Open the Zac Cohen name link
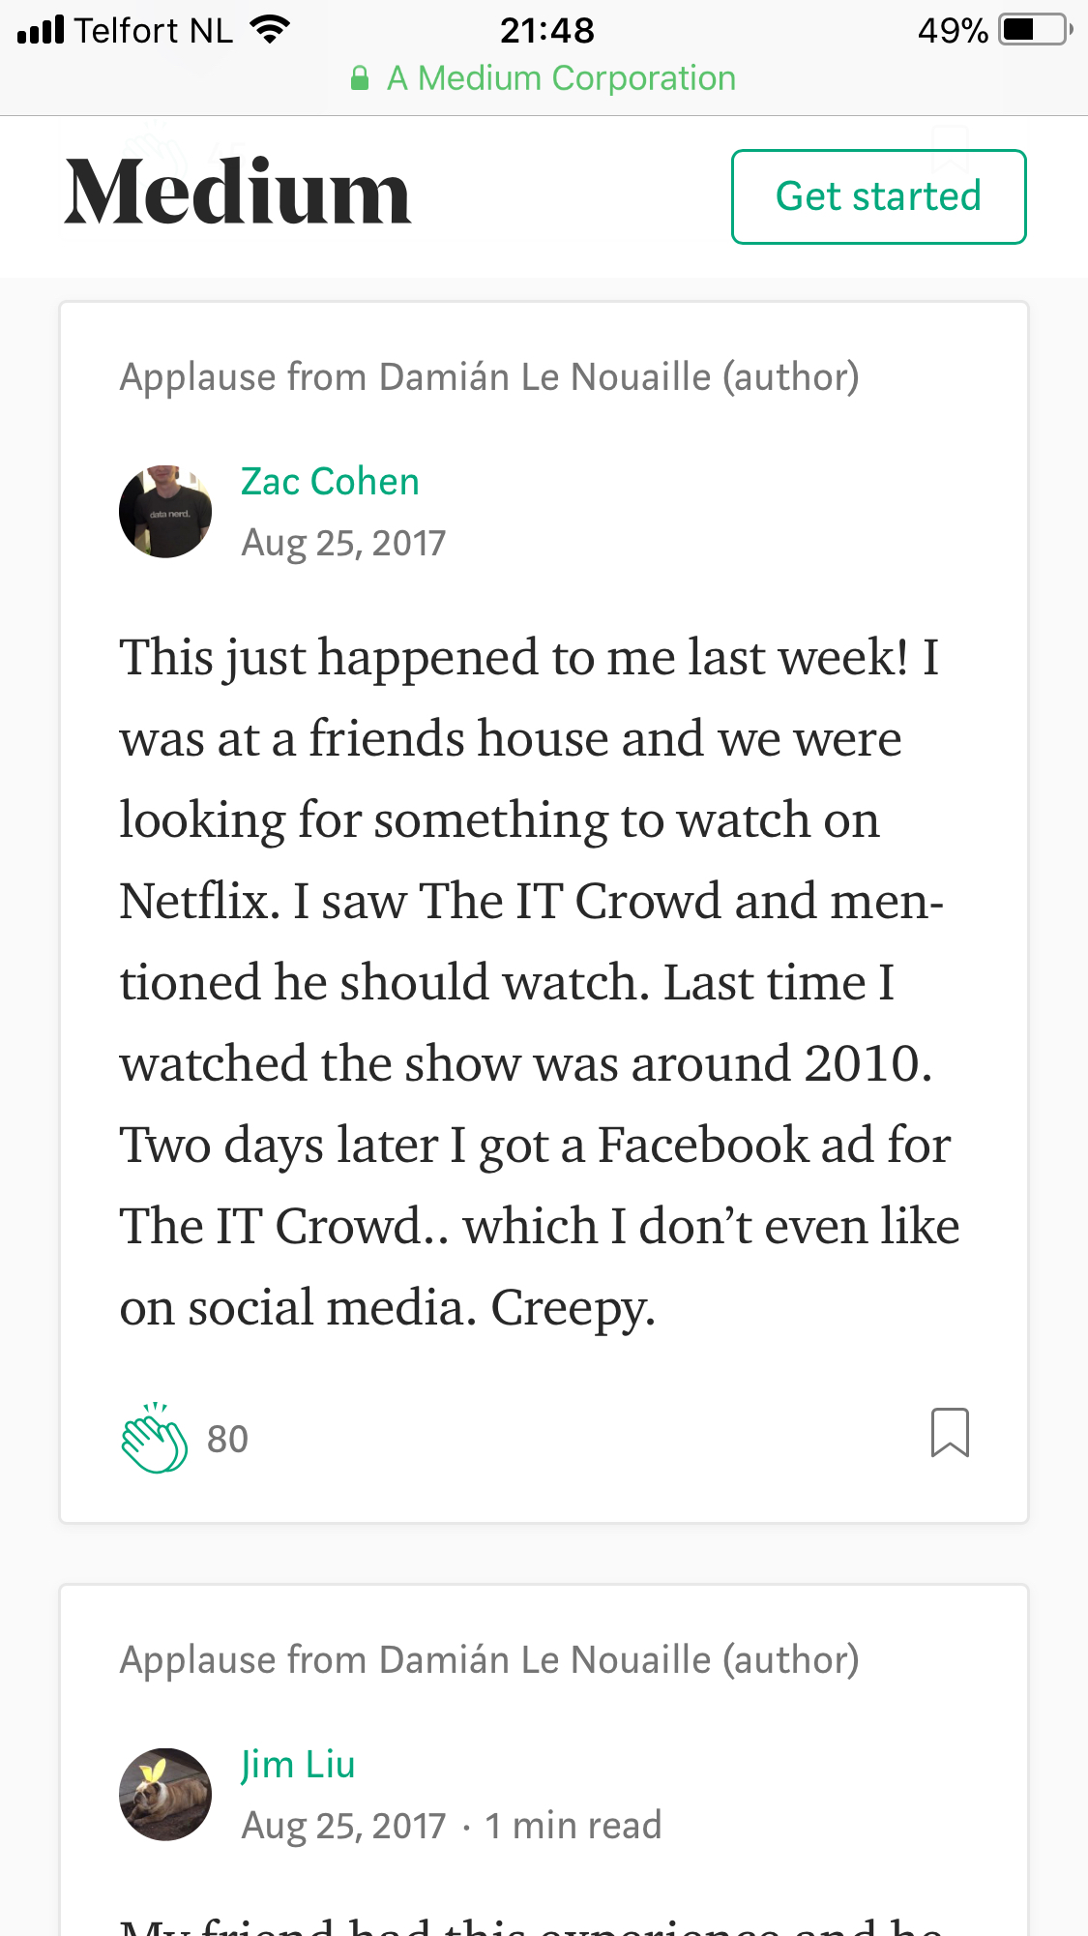The width and height of the screenshot is (1088, 1936). click(330, 482)
